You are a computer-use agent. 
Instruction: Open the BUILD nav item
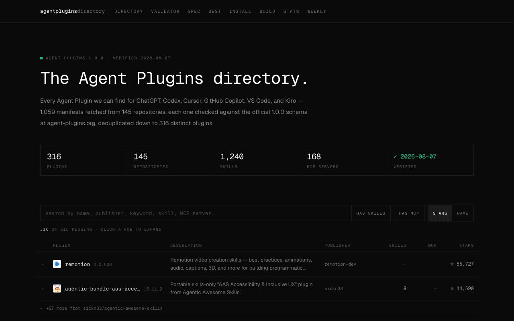[267, 11]
